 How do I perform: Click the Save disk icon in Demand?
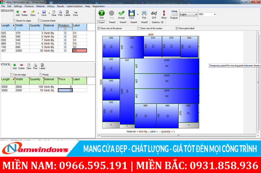[x=44, y=12]
